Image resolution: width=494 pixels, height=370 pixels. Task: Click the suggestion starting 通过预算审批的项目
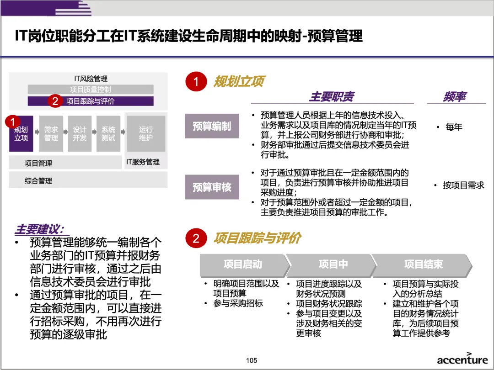tap(96, 315)
